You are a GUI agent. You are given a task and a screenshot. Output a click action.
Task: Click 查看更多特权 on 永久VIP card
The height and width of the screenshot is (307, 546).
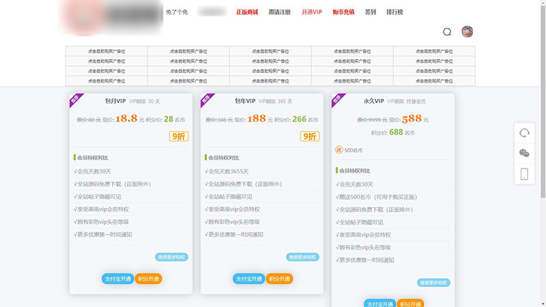tap(433, 282)
